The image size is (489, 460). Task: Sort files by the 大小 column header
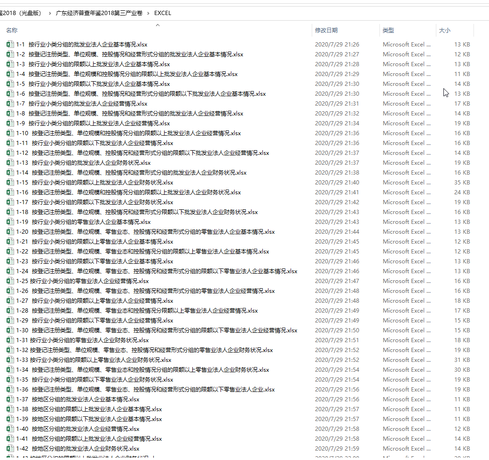tap(445, 30)
